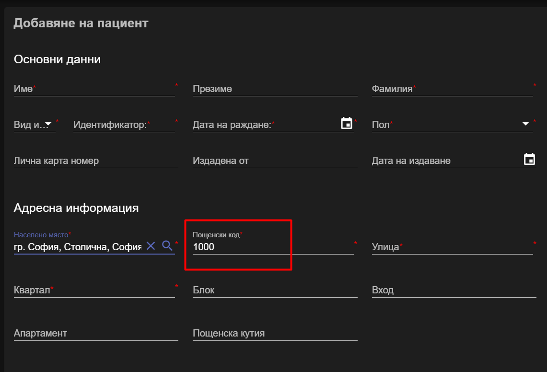Click the Добавяне на пациент heading
This screenshot has height=372, width=547.
(x=81, y=23)
